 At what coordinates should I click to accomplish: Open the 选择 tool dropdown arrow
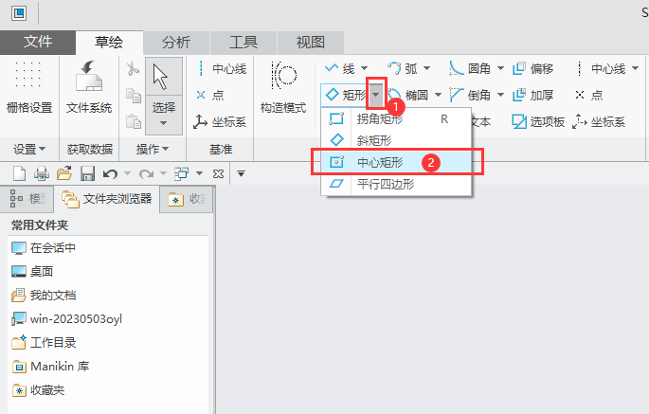pyautogui.click(x=164, y=123)
